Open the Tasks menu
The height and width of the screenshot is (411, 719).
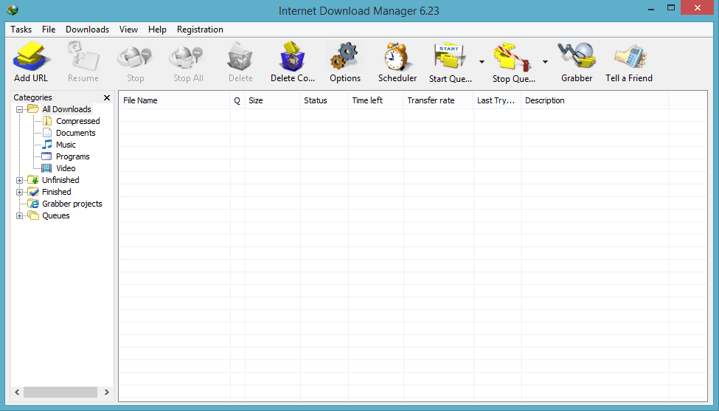coord(21,30)
